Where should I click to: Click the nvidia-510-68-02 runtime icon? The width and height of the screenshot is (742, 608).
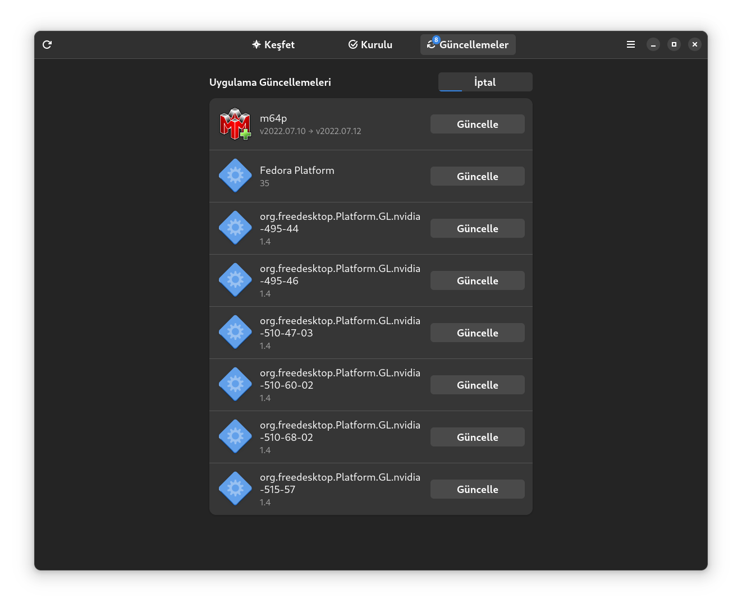[235, 437]
